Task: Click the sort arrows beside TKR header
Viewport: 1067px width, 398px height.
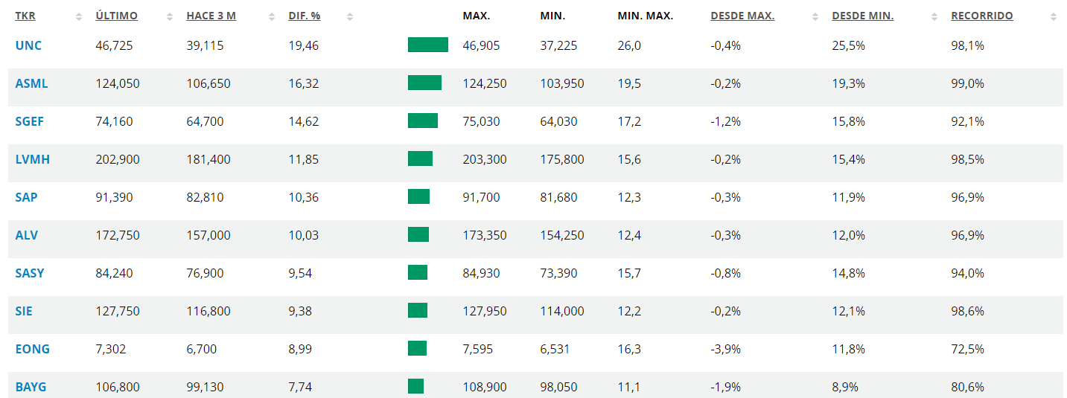Action: pyautogui.click(x=79, y=16)
